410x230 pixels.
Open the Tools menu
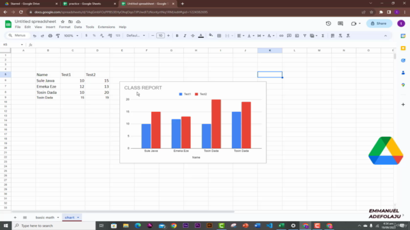tap(90, 27)
